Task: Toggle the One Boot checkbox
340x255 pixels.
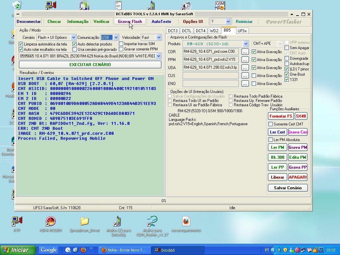Action: tap(287, 74)
